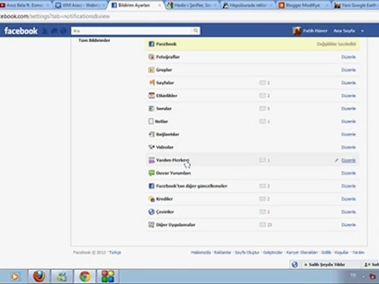379x284 pixels.
Task: Click the Yardım Merkezi row icon
Action: (151, 160)
